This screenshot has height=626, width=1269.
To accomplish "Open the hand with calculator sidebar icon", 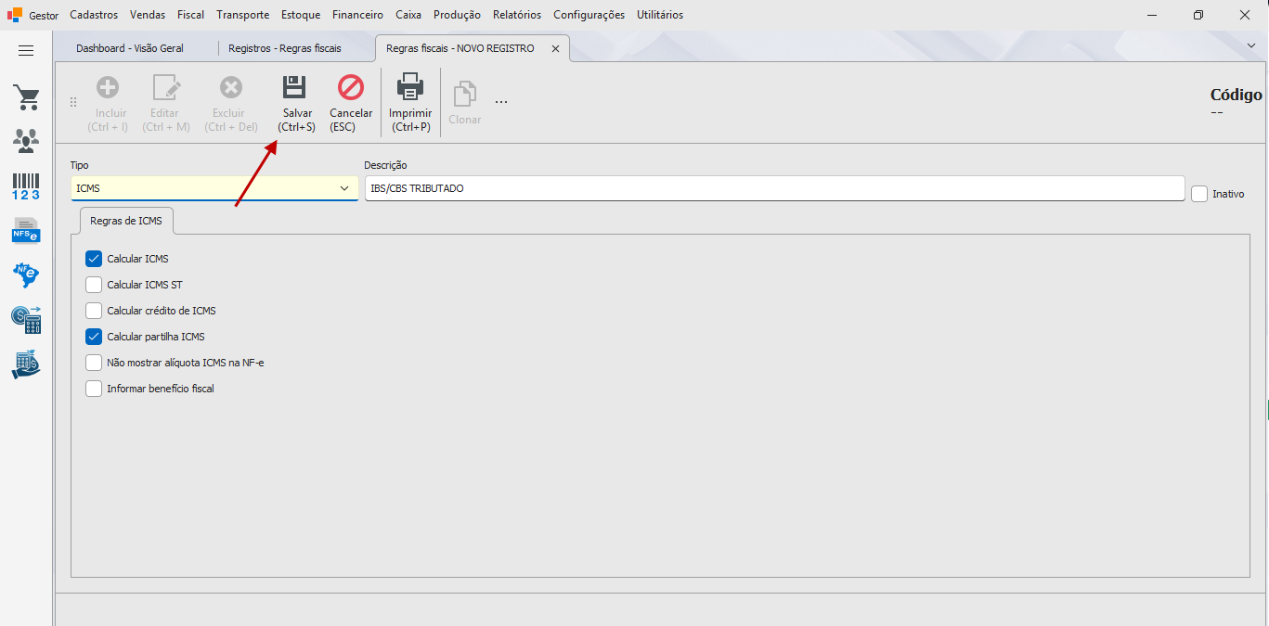I will (x=26, y=364).
